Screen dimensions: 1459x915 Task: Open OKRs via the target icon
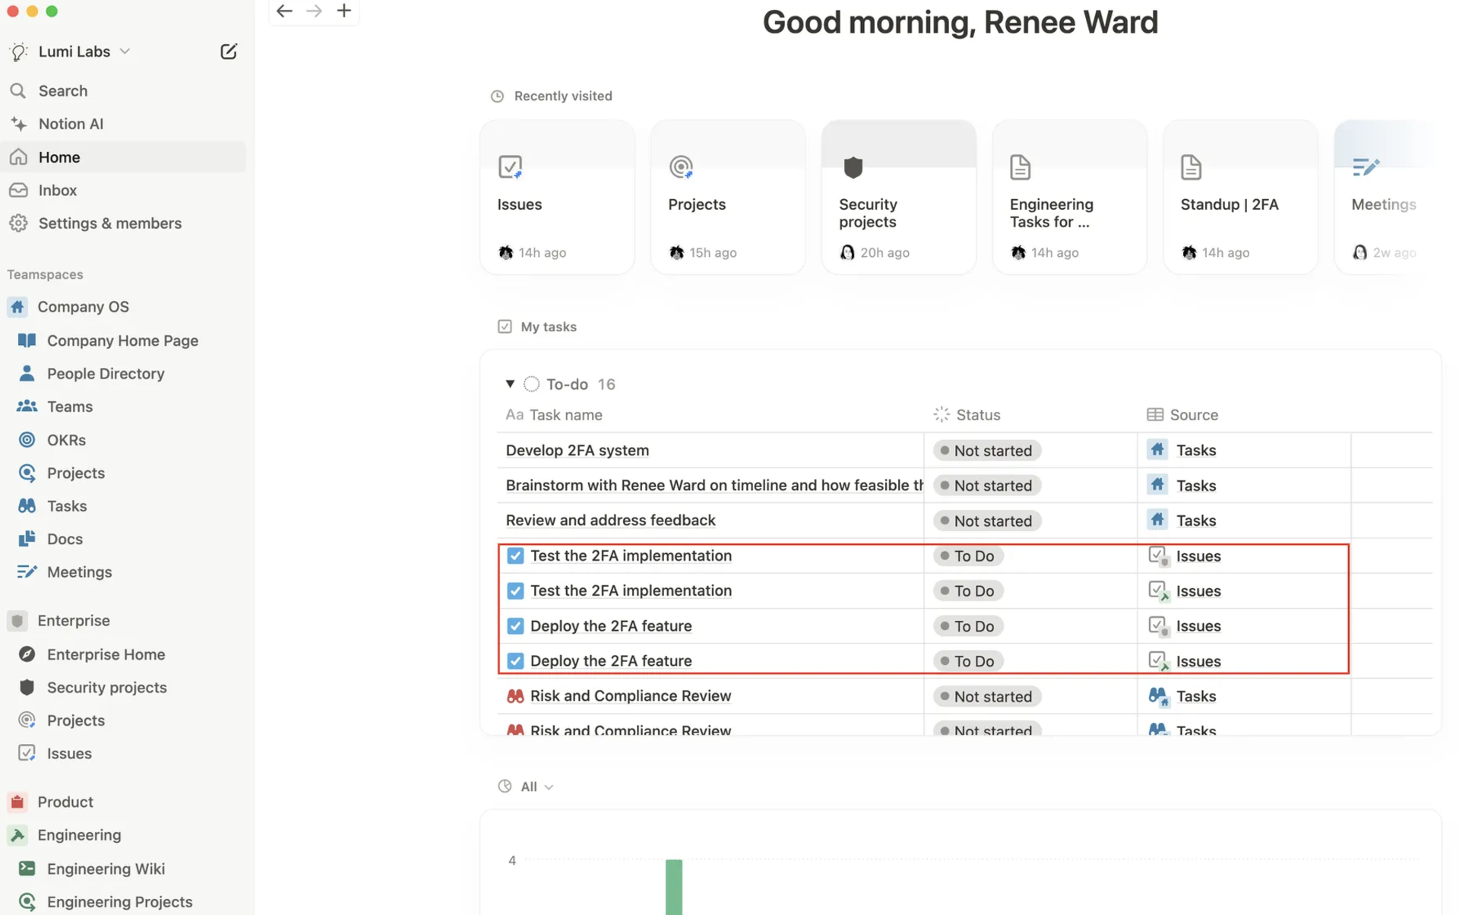[27, 439]
